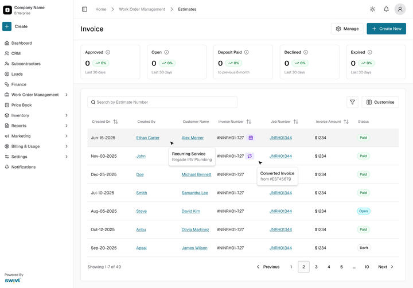Open job JNRH01344 in Sep-20-2025 row
This screenshot has height=288, width=413.
tap(280, 248)
